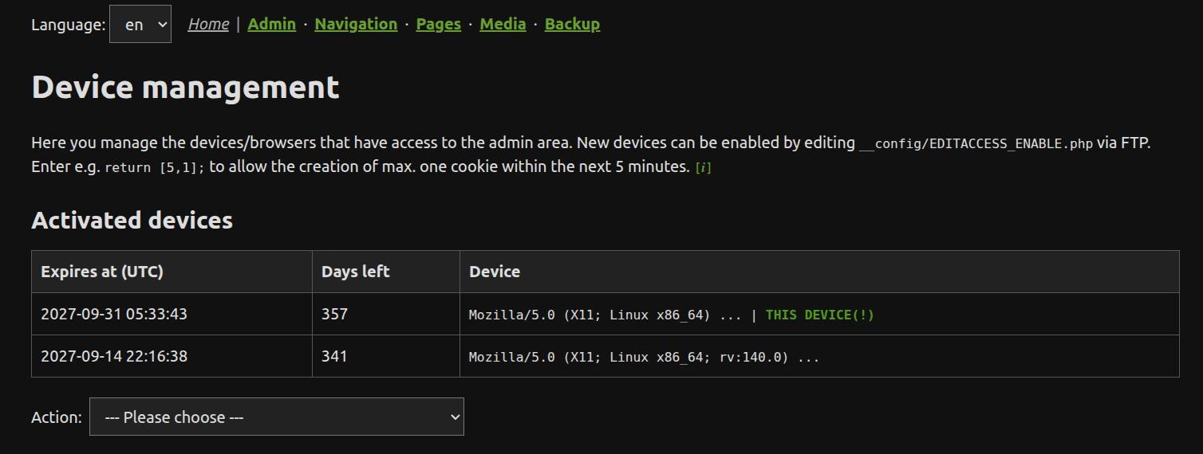Go to the Home link
The image size is (1203, 454).
click(x=208, y=24)
